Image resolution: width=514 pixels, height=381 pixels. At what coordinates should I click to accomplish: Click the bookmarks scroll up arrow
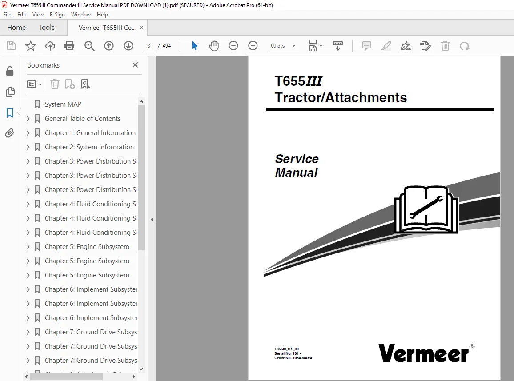[x=141, y=101]
